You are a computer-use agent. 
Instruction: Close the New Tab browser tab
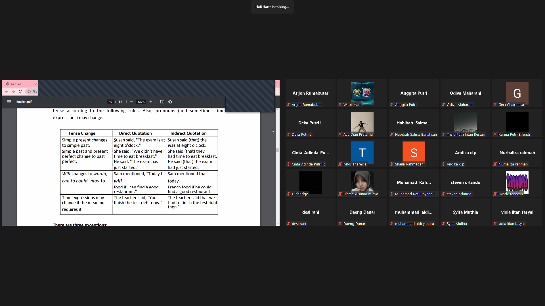pos(36,84)
